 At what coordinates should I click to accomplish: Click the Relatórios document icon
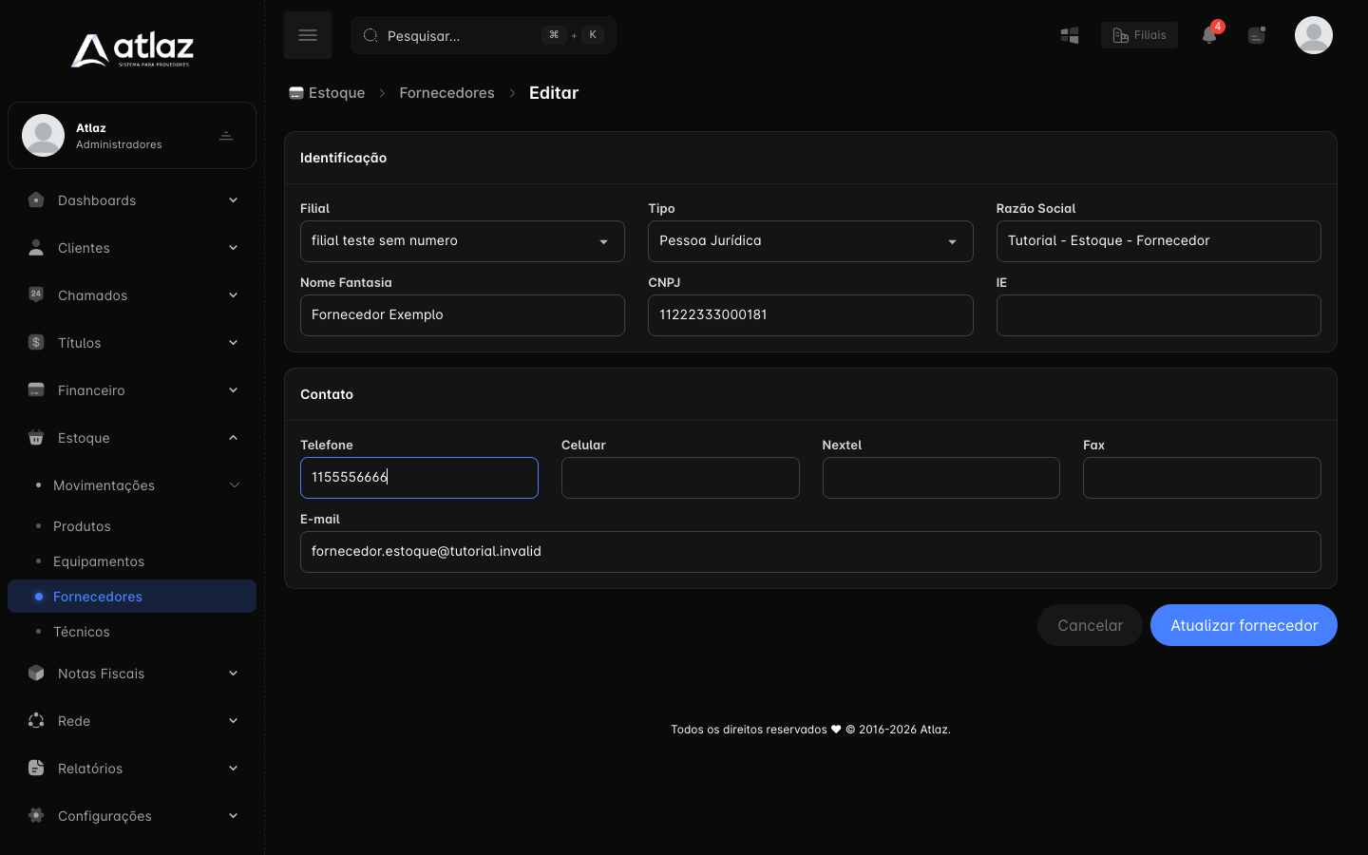point(36,768)
